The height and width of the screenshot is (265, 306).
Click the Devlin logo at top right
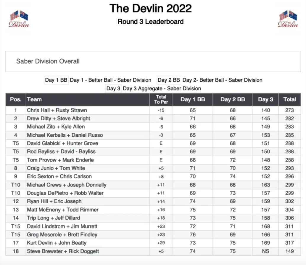288,19
